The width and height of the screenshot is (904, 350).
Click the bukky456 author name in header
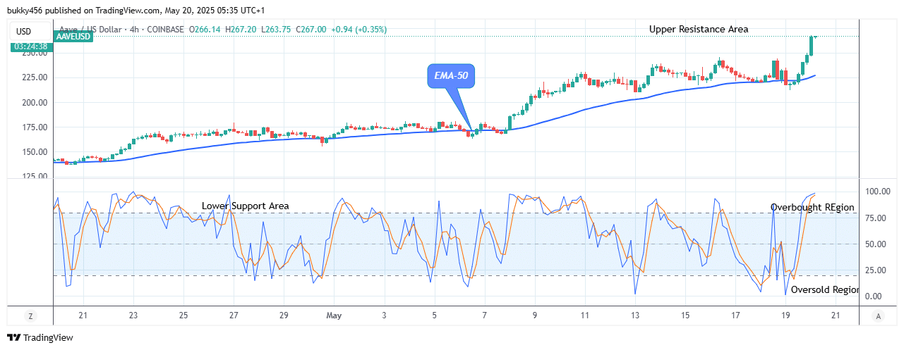[26, 11]
